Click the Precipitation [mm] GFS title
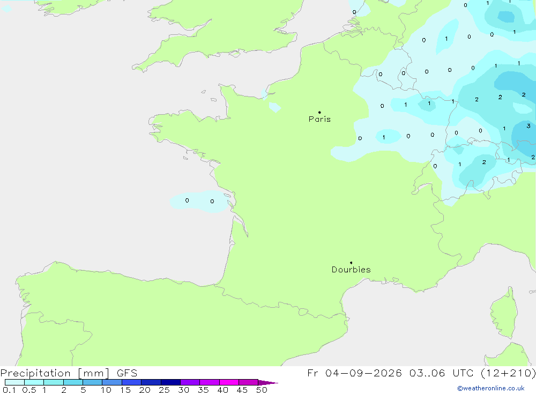Viewport: 536px width, 393px height. click(x=69, y=373)
